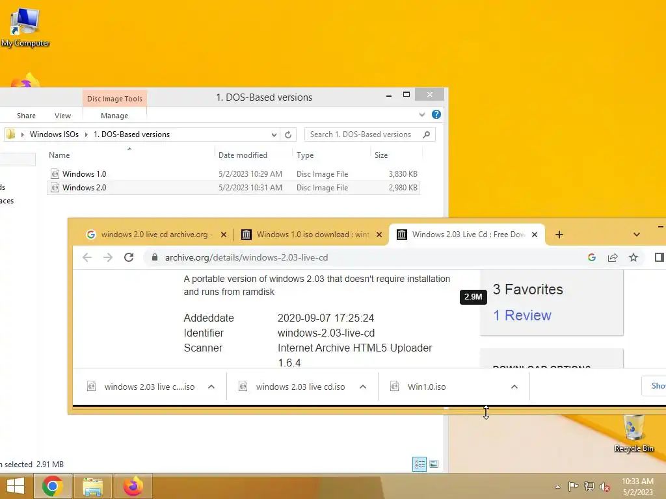Show hidden system tray icons
The width and height of the screenshot is (666, 499).
coord(557,487)
